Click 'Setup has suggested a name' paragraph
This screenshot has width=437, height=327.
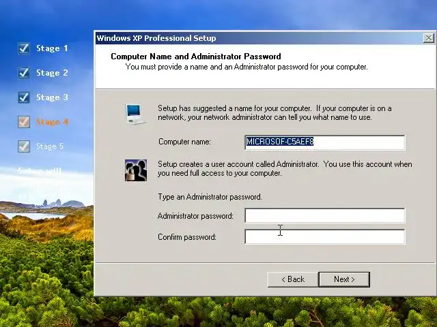274,112
